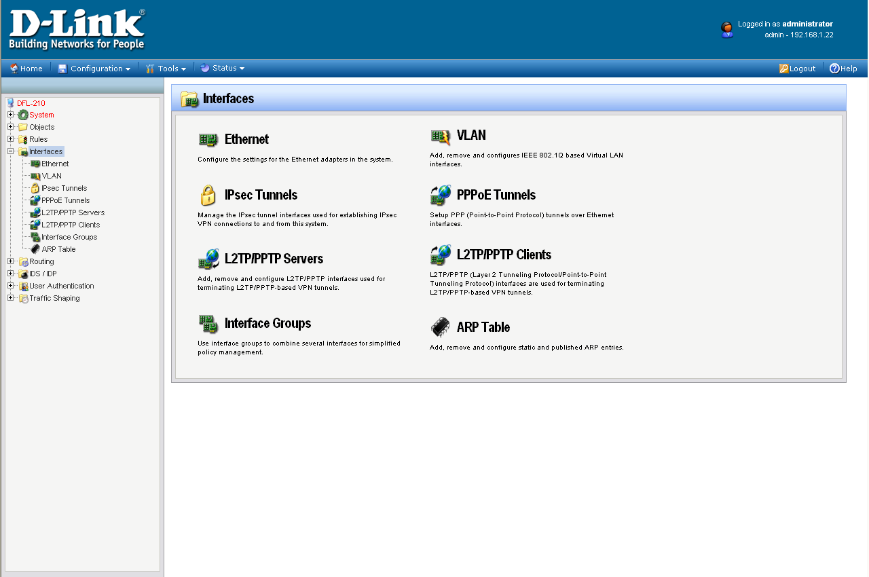Expand the System tree node
869x577 pixels.
tap(11, 115)
